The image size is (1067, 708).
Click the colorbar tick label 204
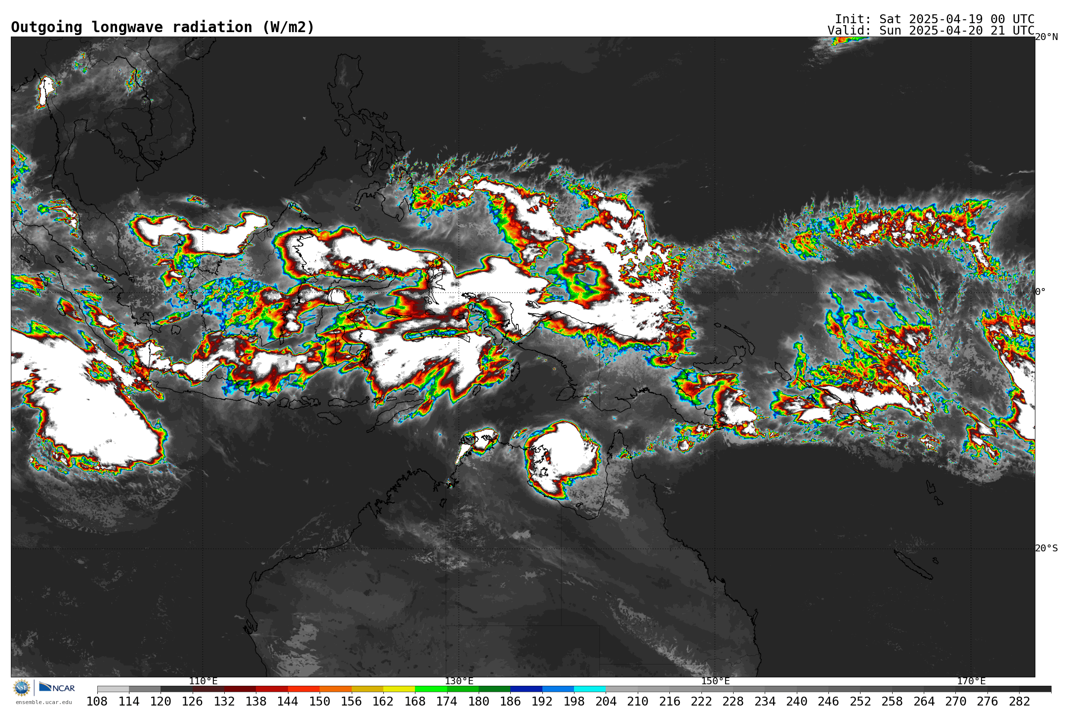pos(606,701)
